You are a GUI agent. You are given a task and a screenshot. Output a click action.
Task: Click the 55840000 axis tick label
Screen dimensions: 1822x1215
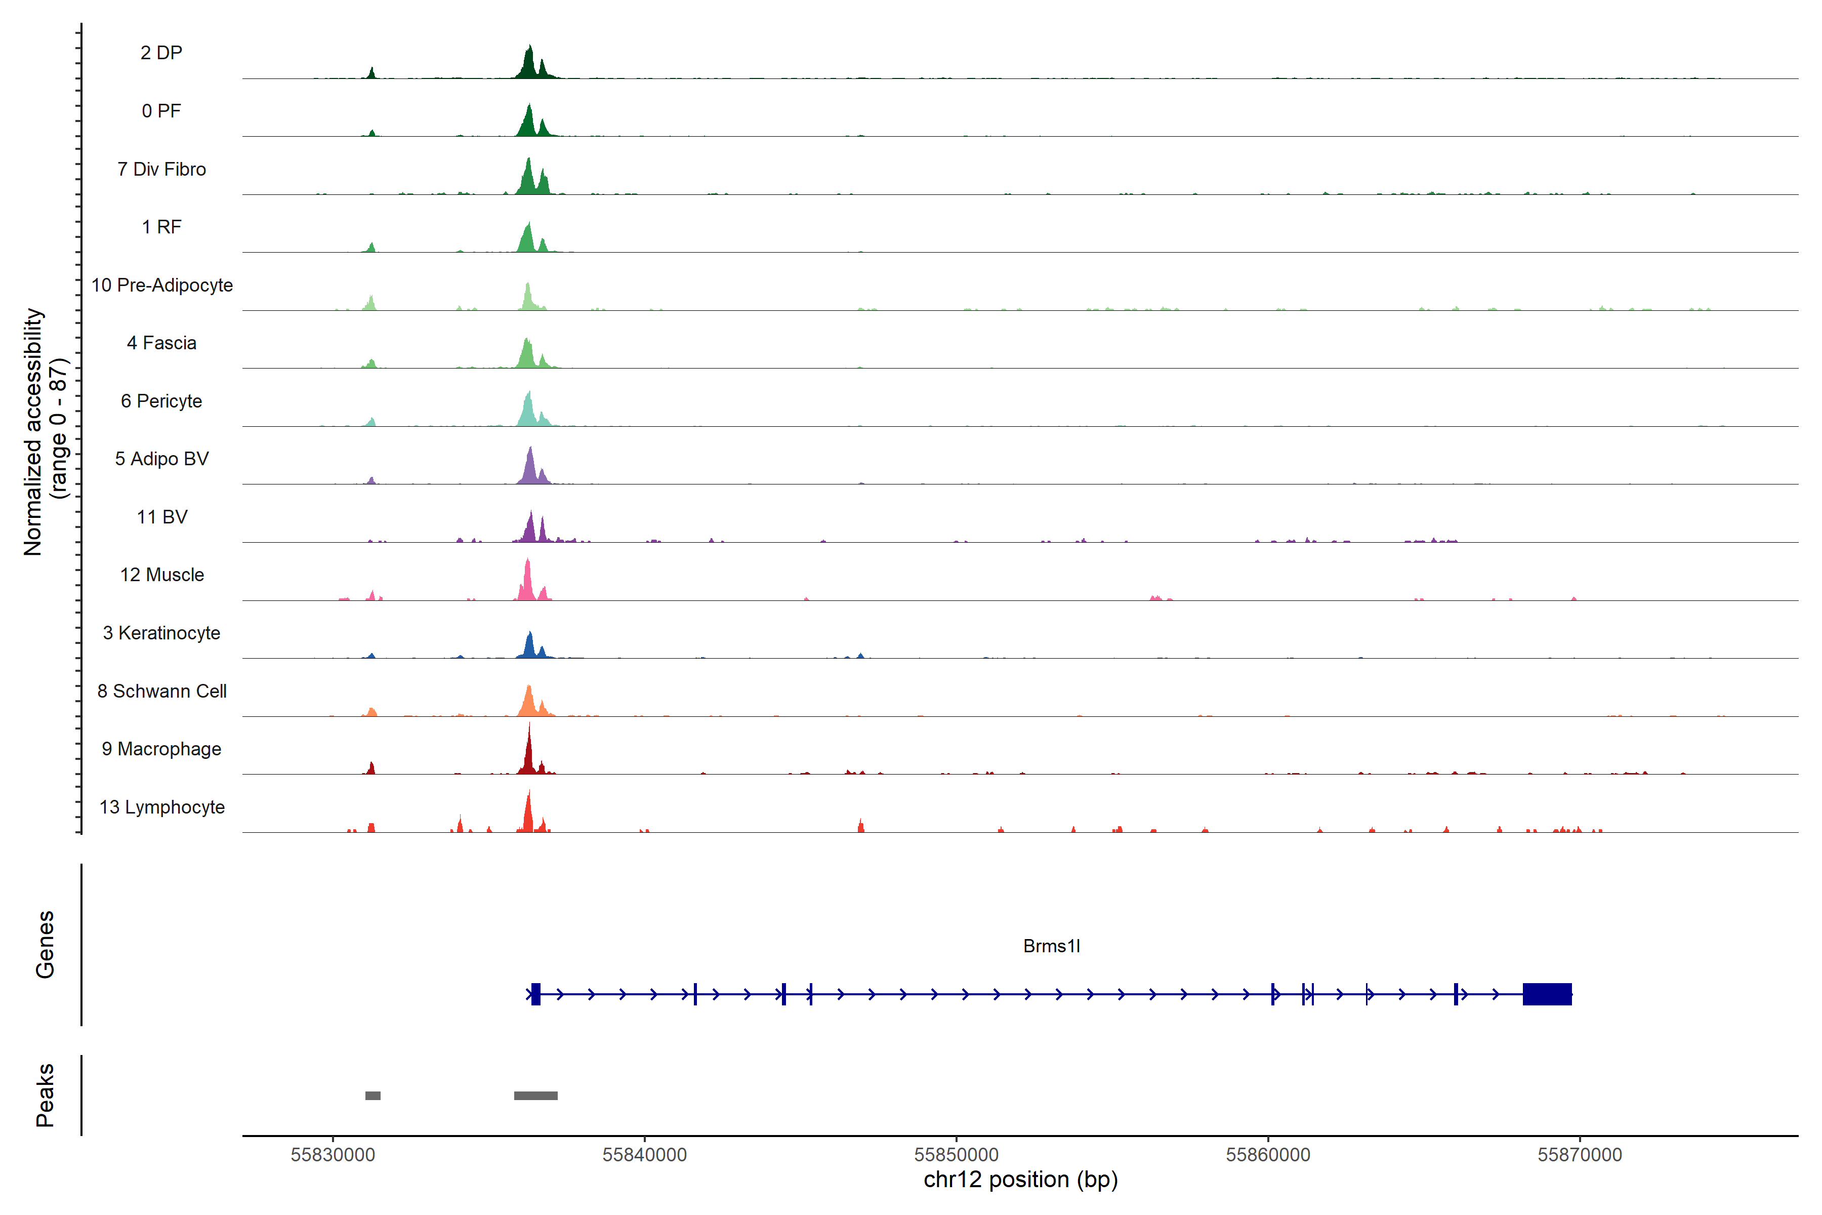coord(644,1155)
